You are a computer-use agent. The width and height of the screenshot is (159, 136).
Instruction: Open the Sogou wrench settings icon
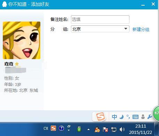pos(150,117)
